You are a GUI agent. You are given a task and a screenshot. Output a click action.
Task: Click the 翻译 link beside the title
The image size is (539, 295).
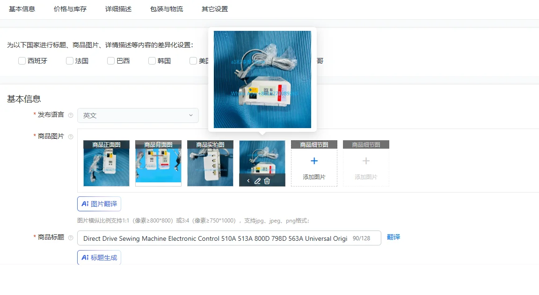click(x=393, y=237)
